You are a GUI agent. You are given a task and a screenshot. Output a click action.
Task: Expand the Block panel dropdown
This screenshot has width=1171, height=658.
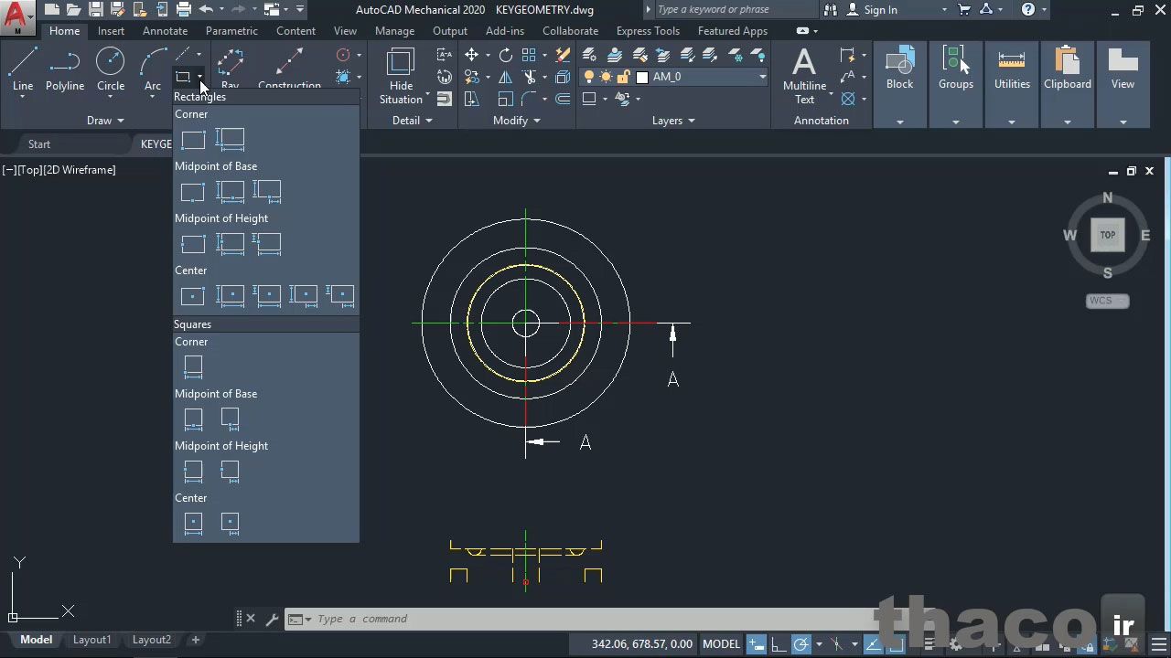click(900, 122)
